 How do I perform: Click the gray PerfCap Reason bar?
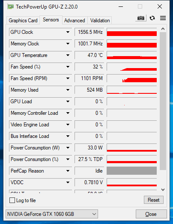point(132,171)
